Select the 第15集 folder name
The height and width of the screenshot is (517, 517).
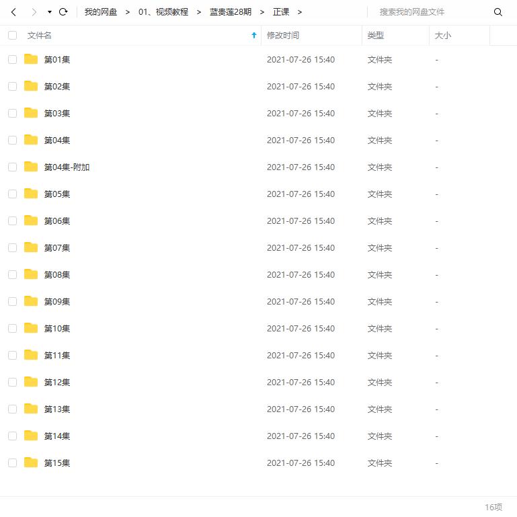(x=57, y=463)
